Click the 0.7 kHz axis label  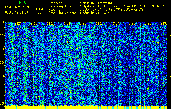(2, 90)
